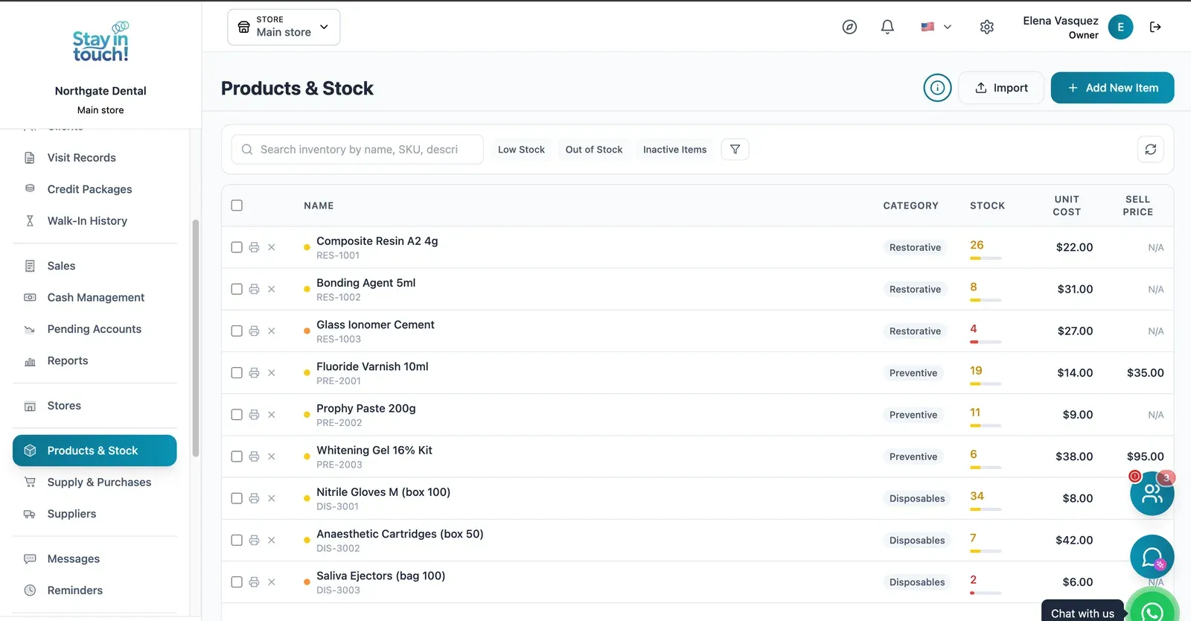Click the Stay in touch logo
Viewport: 1191px width, 621px height.
[x=100, y=42]
